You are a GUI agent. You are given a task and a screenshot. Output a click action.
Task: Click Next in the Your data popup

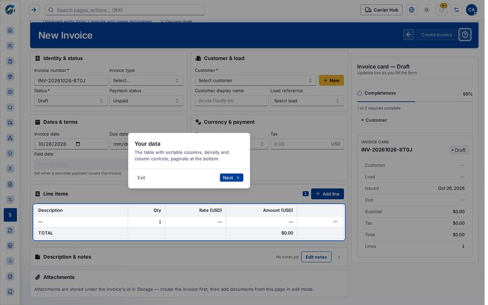click(232, 178)
